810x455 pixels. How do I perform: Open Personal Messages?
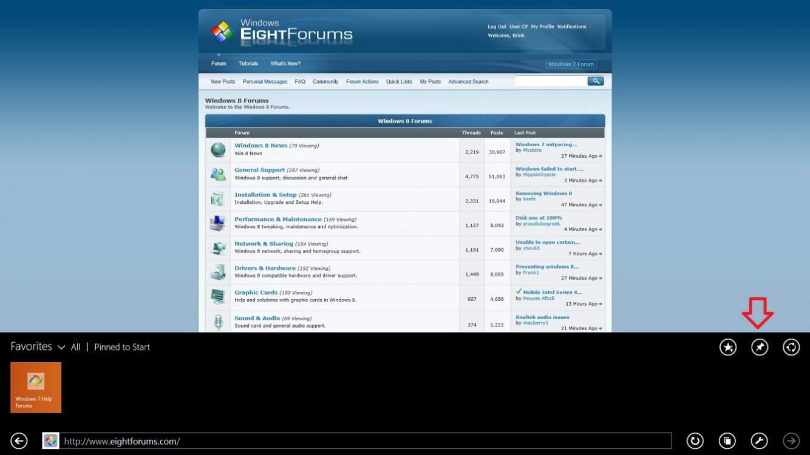tap(265, 82)
